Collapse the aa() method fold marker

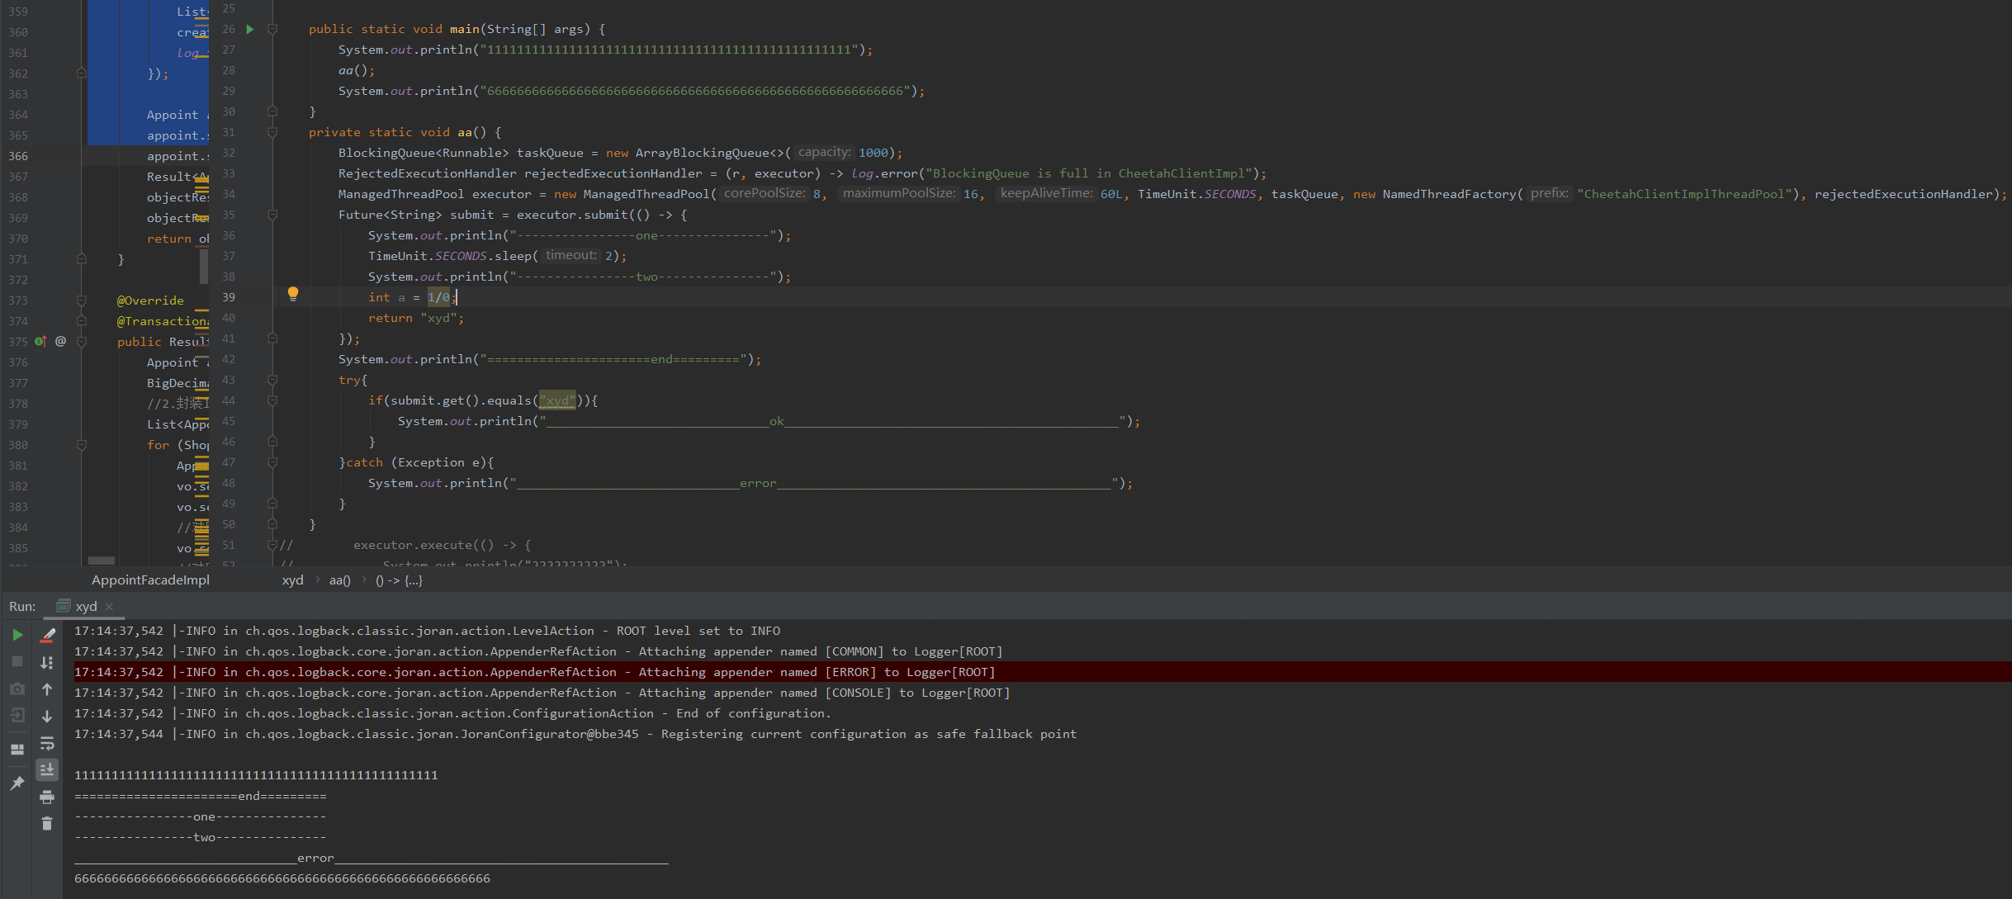tap(272, 132)
